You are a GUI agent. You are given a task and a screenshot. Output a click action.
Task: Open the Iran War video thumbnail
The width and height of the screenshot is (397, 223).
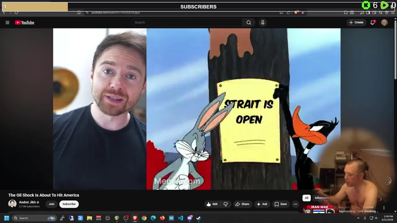tap(319, 209)
